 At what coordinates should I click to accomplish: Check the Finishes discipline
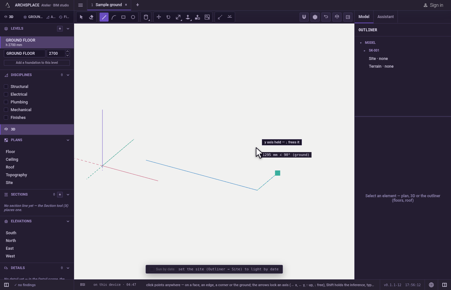(6, 118)
